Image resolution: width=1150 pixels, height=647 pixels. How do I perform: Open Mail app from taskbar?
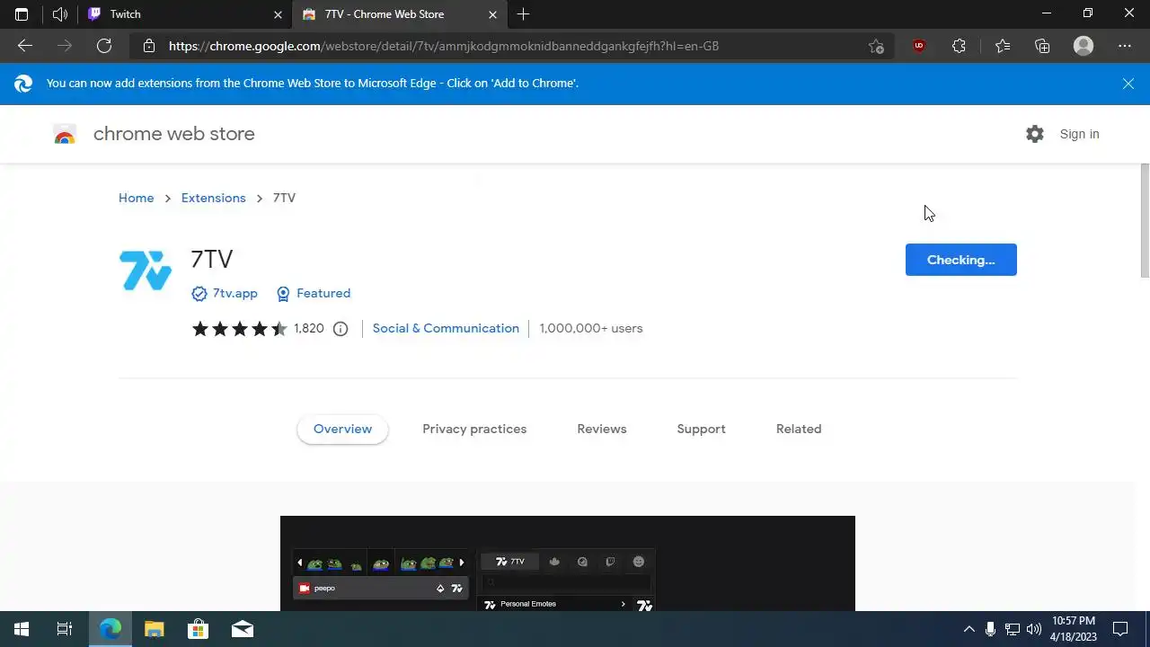[x=242, y=629]
